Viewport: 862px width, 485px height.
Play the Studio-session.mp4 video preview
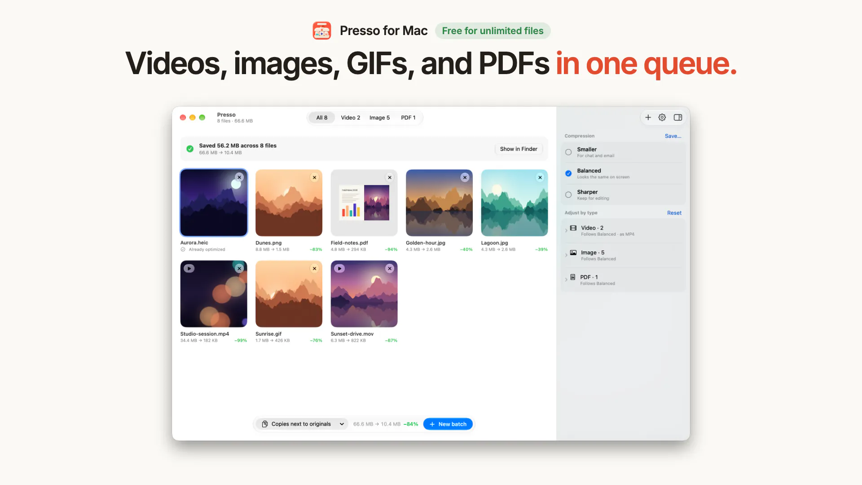[189, 269]
